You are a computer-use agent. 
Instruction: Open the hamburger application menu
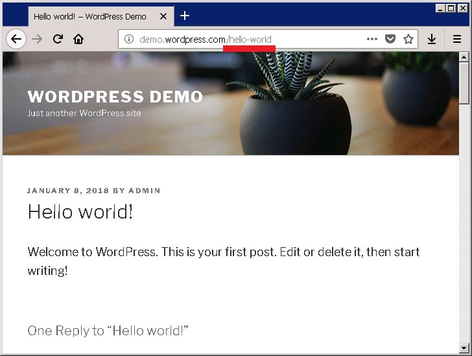pyautogui.click(x=457, y=39)
